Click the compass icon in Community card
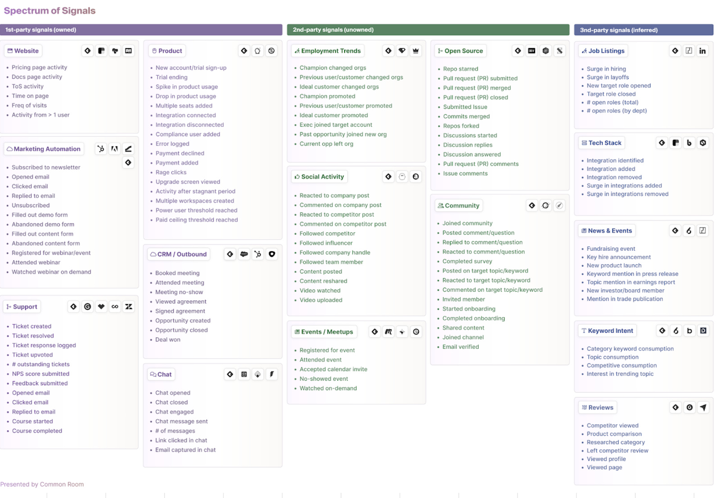Viewport: 720px width, 498px height. tap(559, 205)
